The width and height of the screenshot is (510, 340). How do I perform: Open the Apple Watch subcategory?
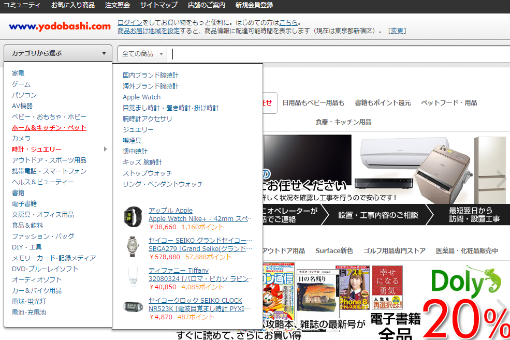click(141, 97)
